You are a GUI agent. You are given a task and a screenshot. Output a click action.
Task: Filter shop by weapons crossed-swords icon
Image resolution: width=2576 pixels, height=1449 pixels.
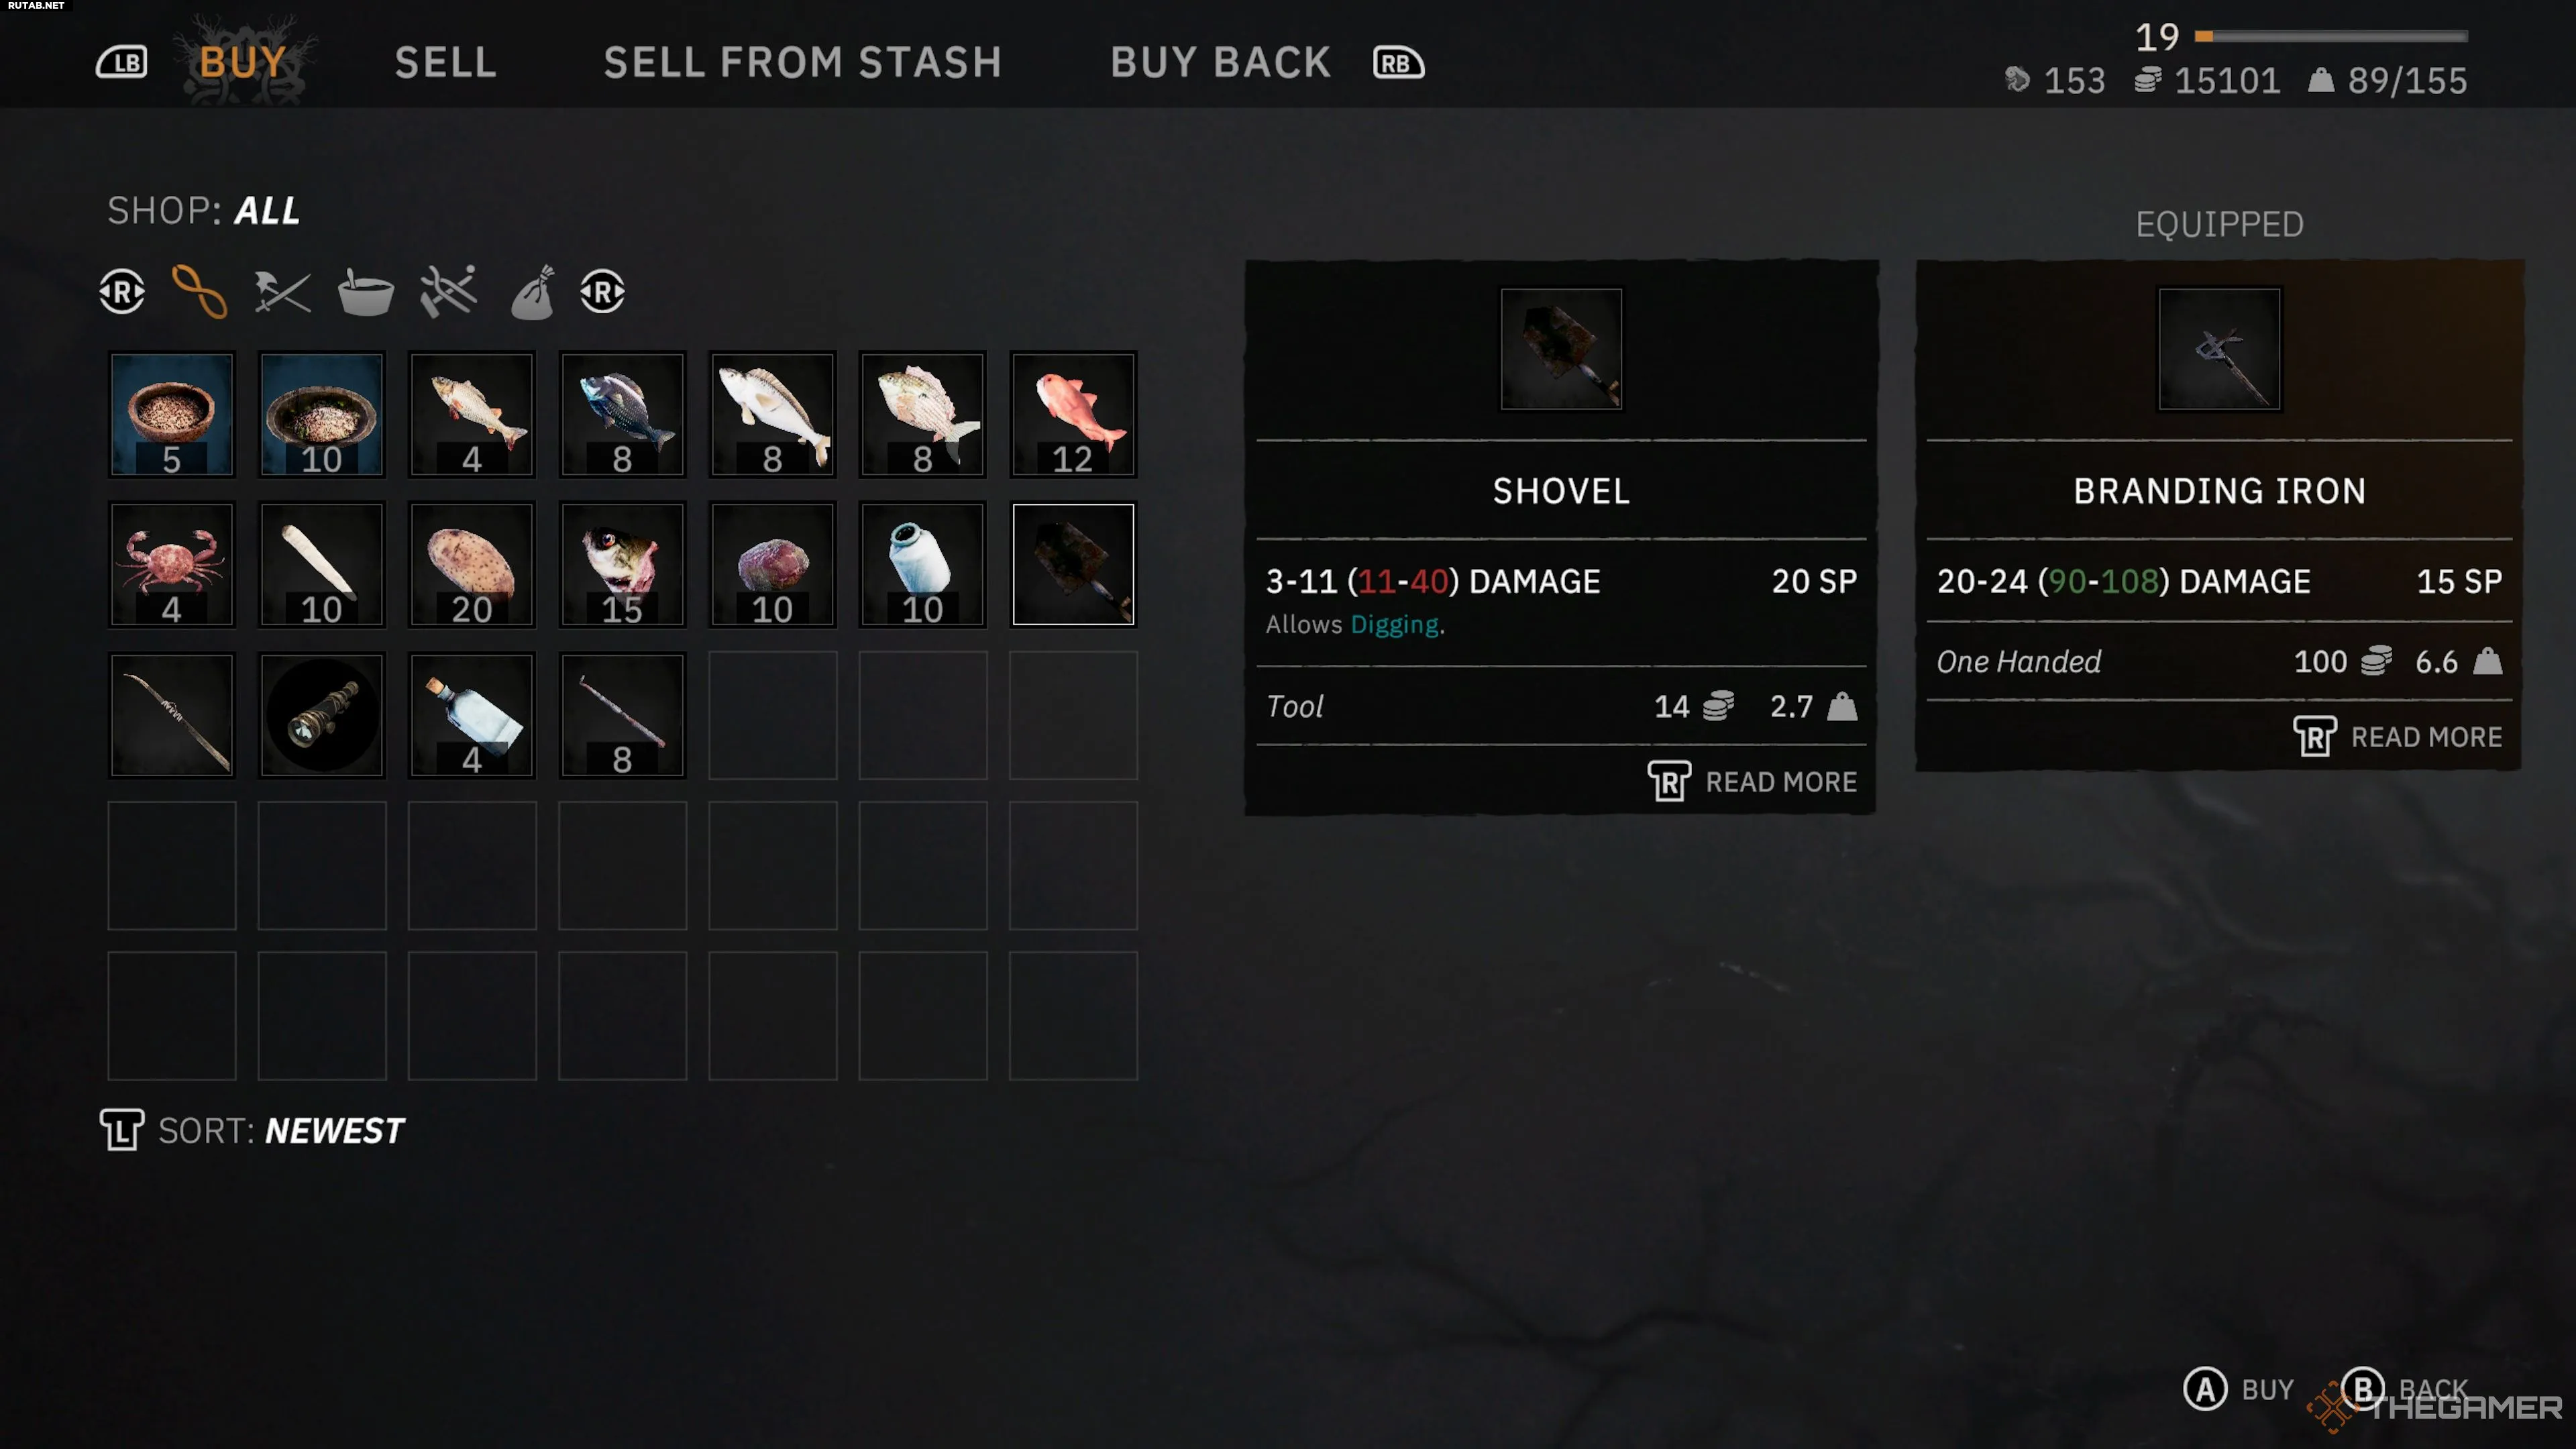click(x=282, y=292)
